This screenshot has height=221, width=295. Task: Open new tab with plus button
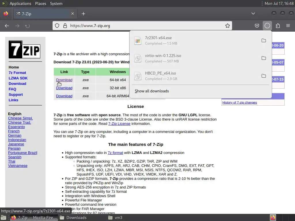(x=83, y=14)
